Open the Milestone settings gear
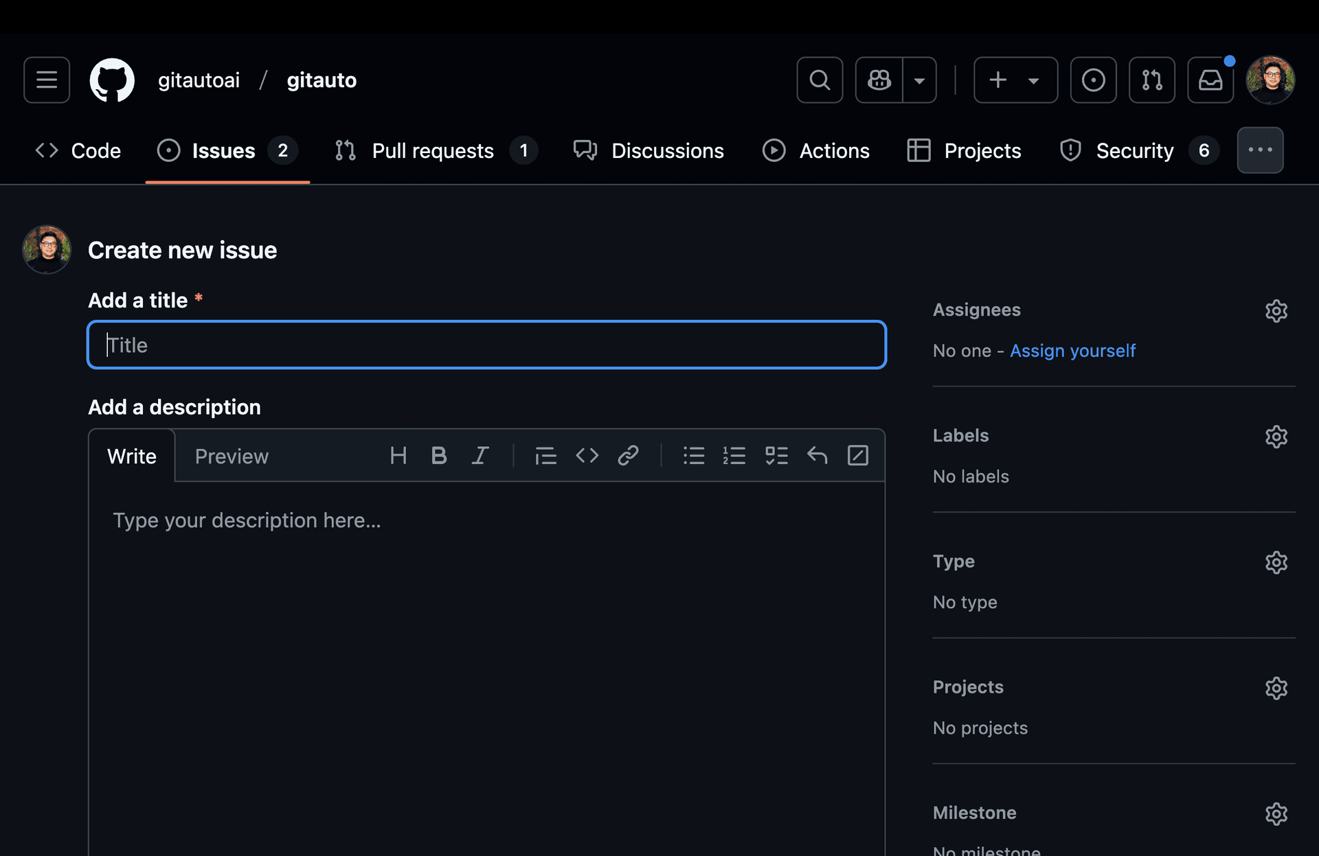Screen dimensions: 1319x856 pos(1276,814)
